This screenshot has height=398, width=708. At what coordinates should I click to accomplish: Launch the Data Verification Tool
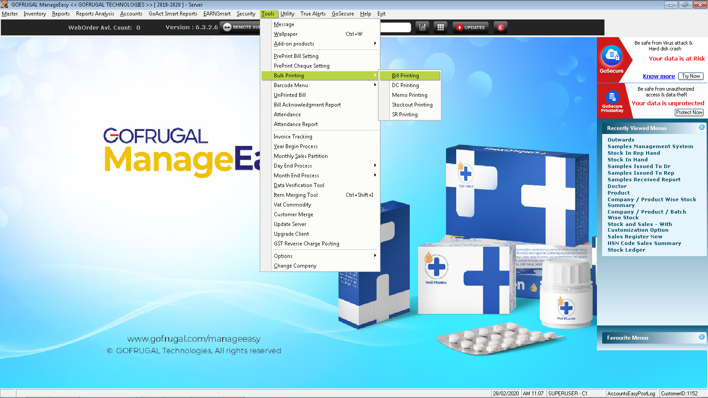click(x=321, y=185)
